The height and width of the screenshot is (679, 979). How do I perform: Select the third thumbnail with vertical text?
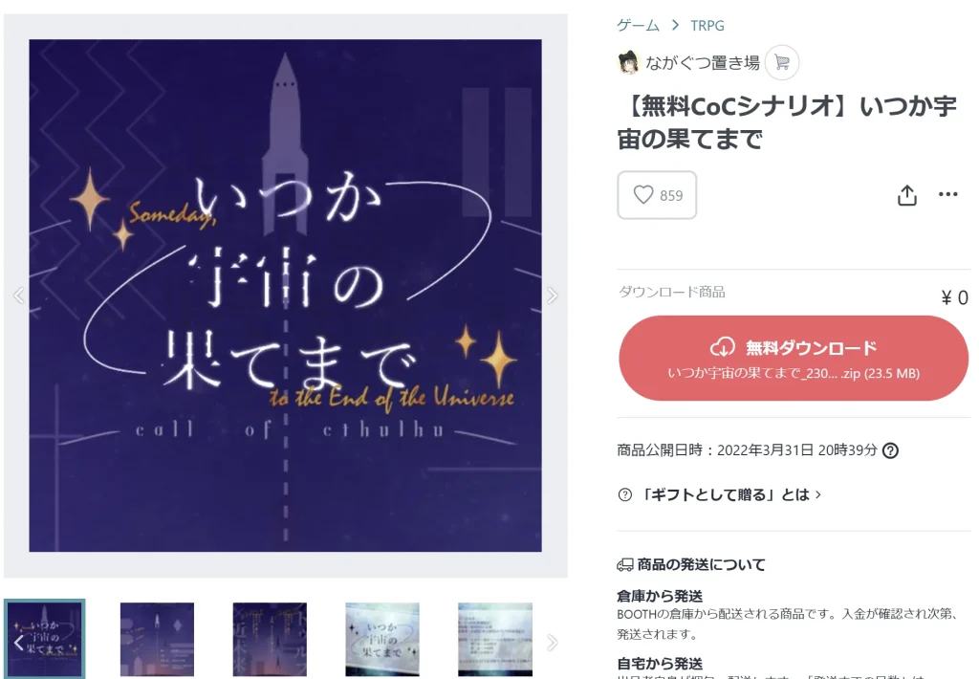click(x=270, y=639)
